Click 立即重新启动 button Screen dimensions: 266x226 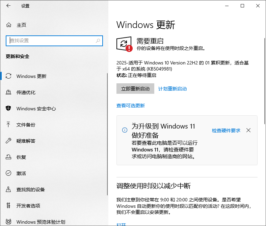coord(135,88)
